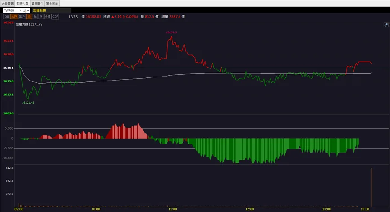The width and height of the screenshot is (390, 212).
Task: Click the 16121.45 low-point marker on the chart
Action: (28, 103)
